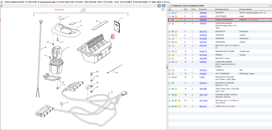The width and height of the screenshot is (272, 130).
Task: Sort by '№ детали' column header
Action: (203, 9)
